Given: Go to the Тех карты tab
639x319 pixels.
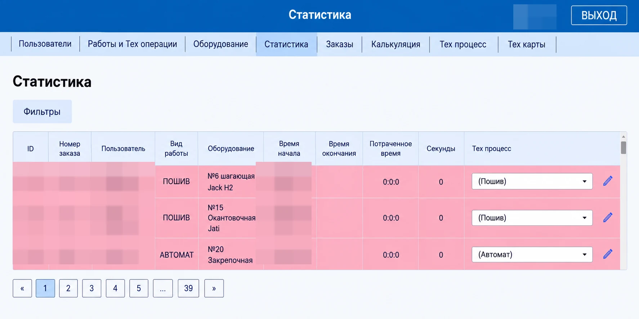Looking at the screenshot, I should (x=526, y=44).
